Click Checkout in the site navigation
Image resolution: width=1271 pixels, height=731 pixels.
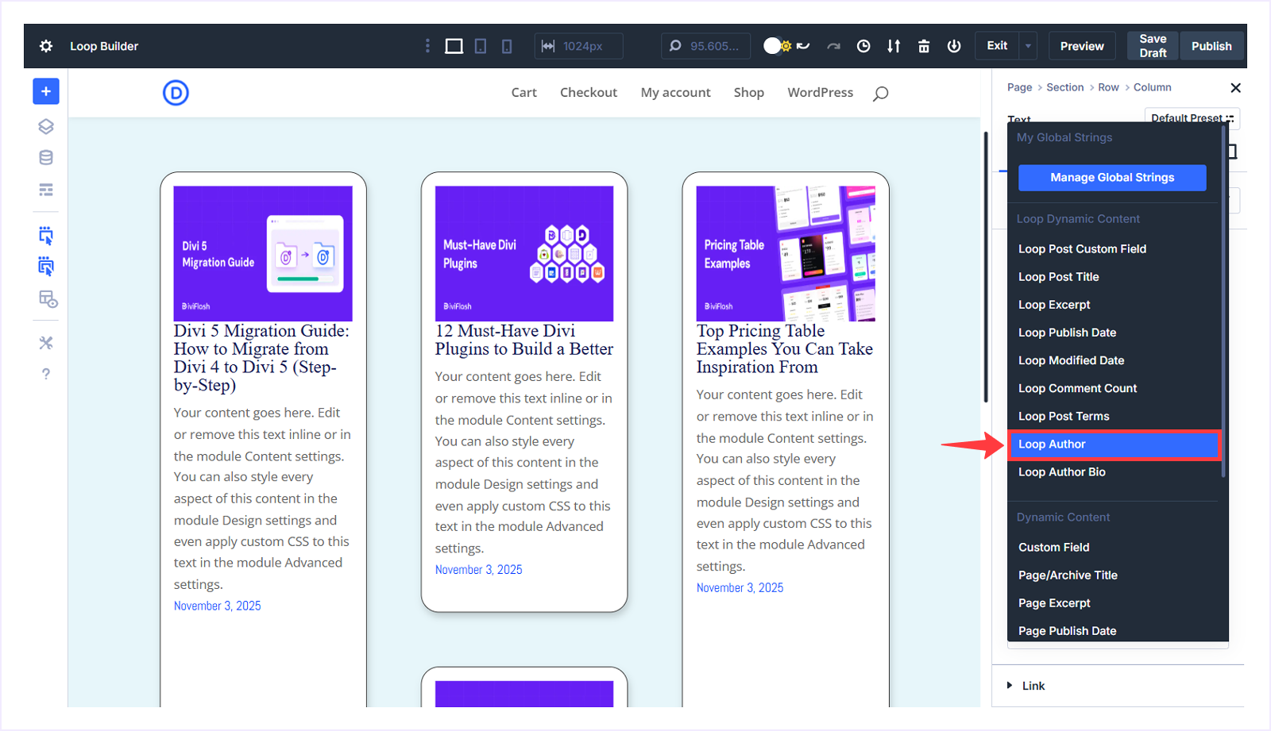tap(588, 92)
